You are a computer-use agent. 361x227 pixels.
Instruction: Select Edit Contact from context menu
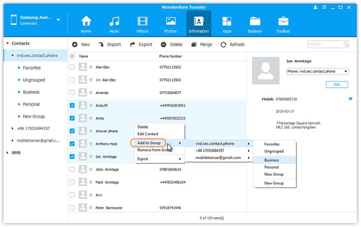[148, 134]
